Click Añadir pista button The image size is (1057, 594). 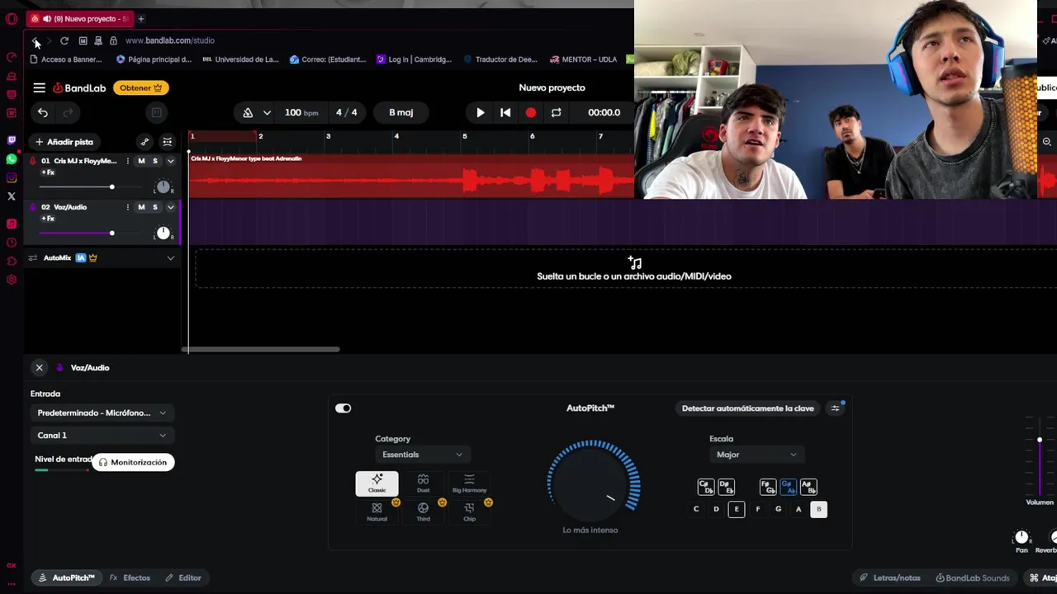[x=64, y=142]
